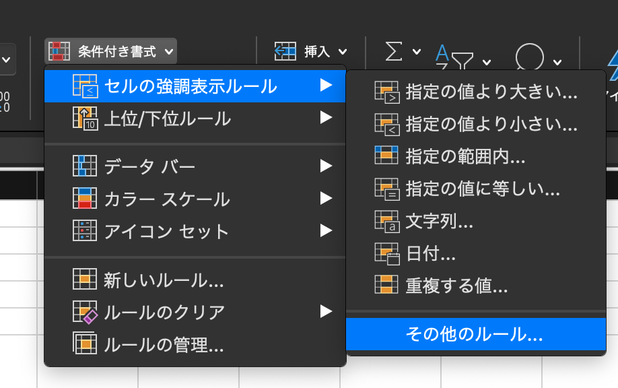618x388 pixels.
Task: Select 文字列... rule
Action: coord(476,221)
